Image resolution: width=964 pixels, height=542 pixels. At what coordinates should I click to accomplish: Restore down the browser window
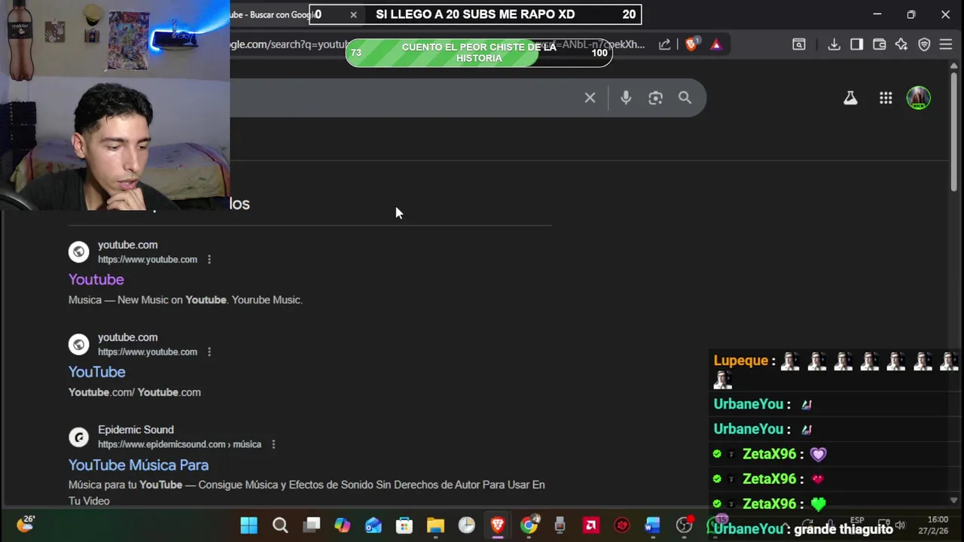[911, 14]
